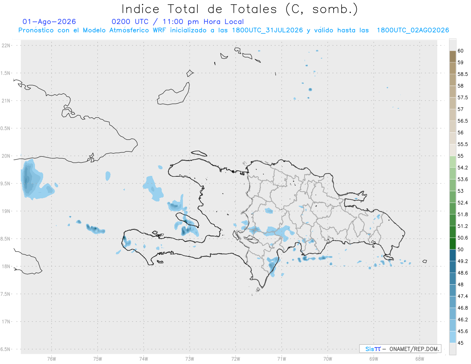The height and width of the screenshot is (364, 471).
Task: Click the "74W" longitude label
Action: pyautogui.click(x=143, y=359)
